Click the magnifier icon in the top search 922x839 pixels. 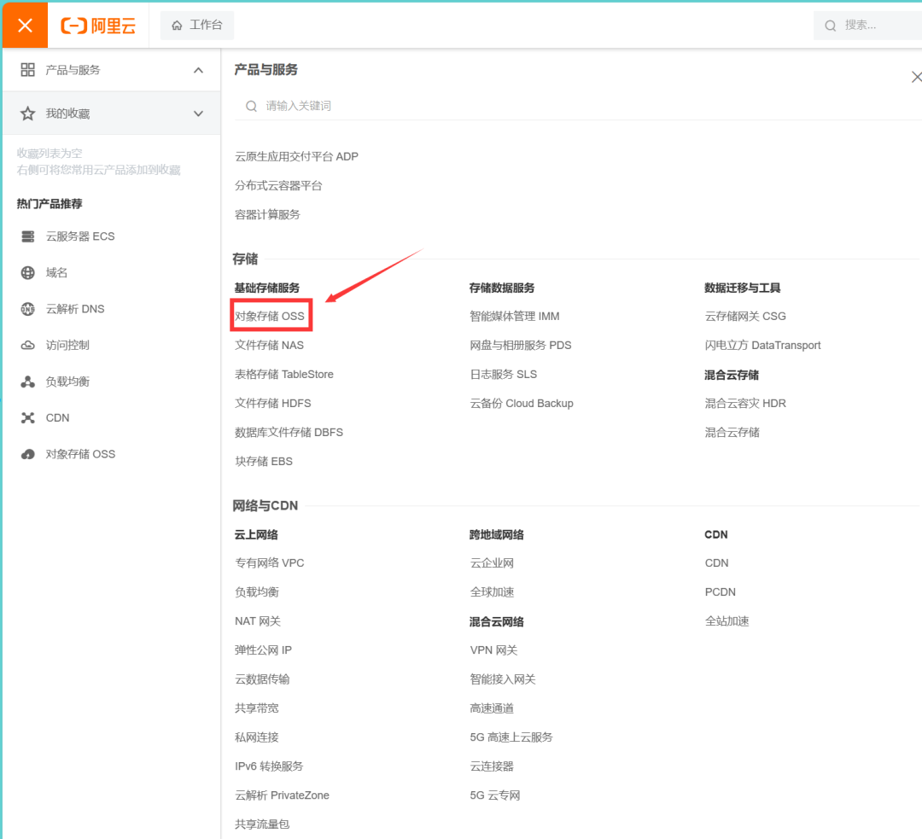tap(831, 26)
